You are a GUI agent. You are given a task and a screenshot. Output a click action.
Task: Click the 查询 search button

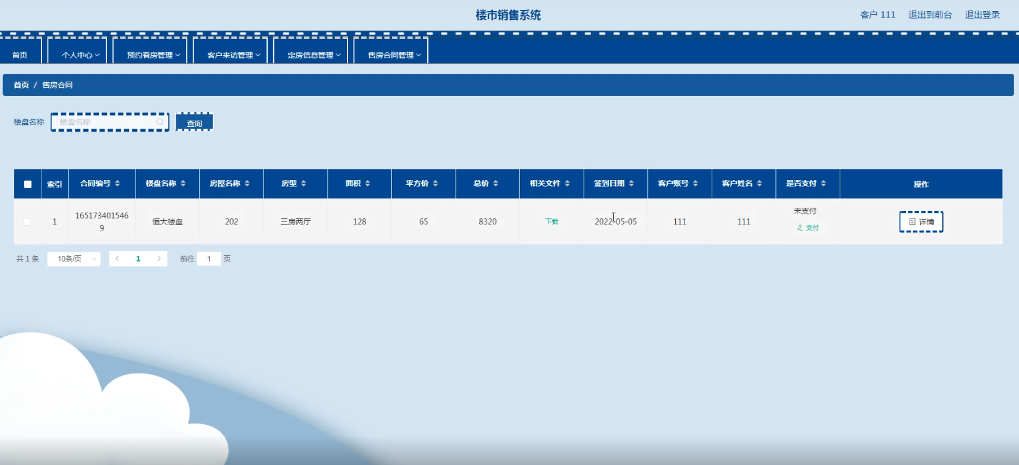(x=195, y=122)
